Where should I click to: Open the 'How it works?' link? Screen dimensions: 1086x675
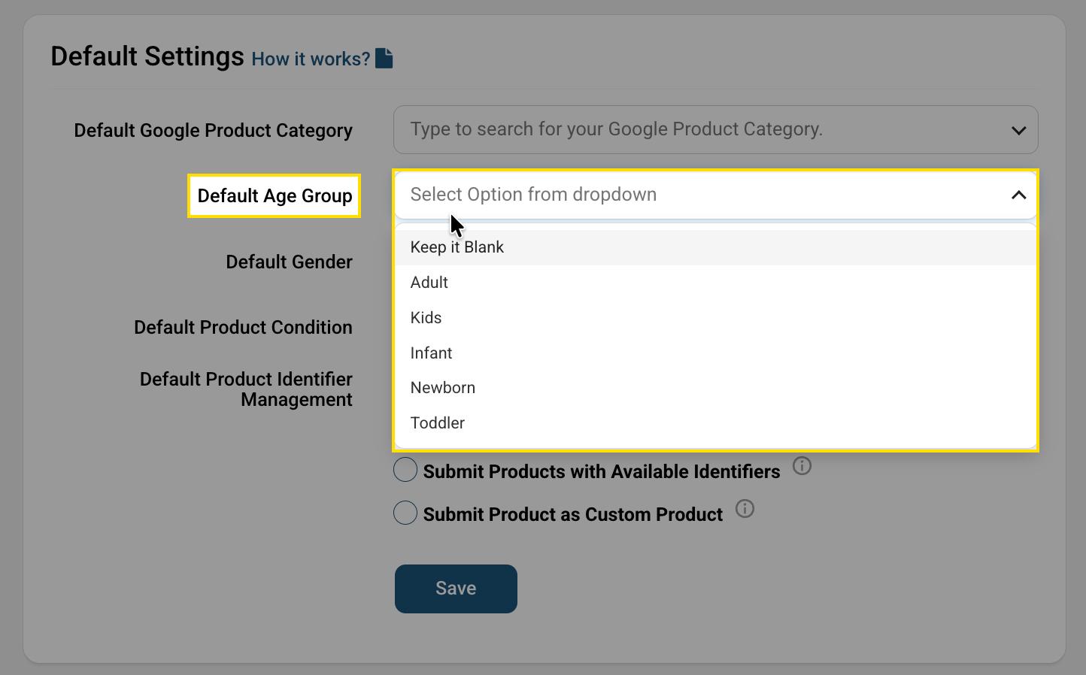[310, 59]
